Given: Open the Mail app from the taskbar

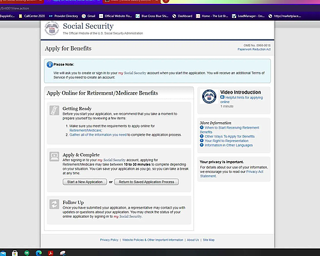Looking at the screenshot, I should (3, 253).
